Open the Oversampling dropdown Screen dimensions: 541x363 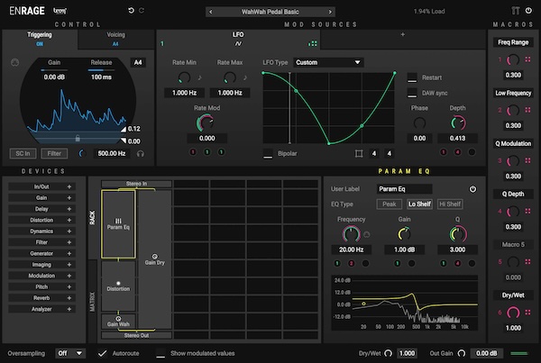pos(70,353)
